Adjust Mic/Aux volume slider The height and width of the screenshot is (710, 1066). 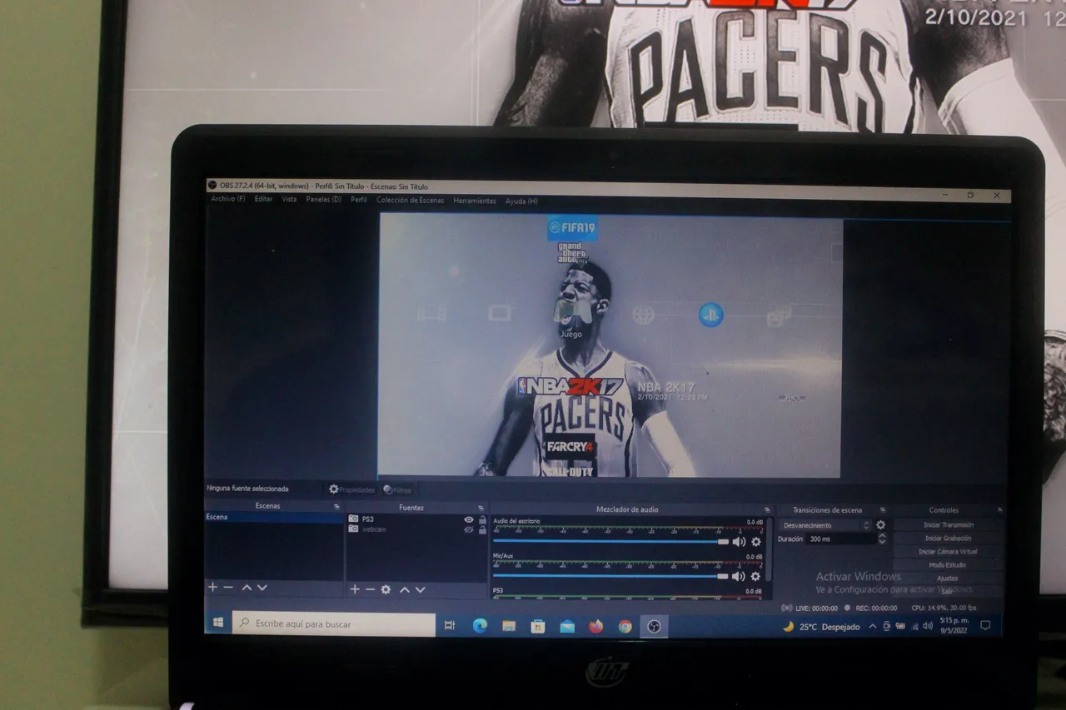(611, 576)
